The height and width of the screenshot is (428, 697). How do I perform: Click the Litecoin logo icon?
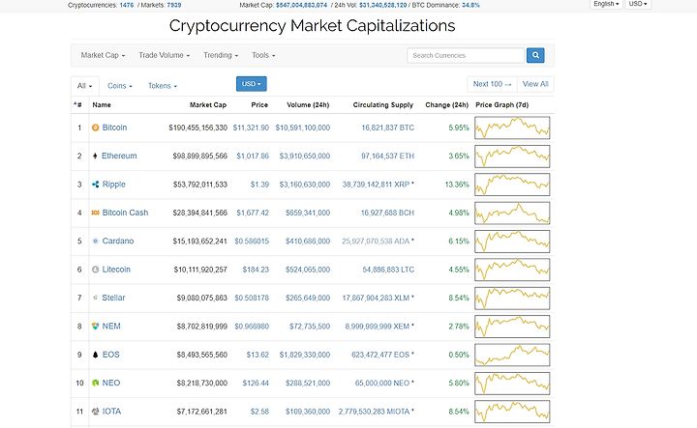(95, 270)
